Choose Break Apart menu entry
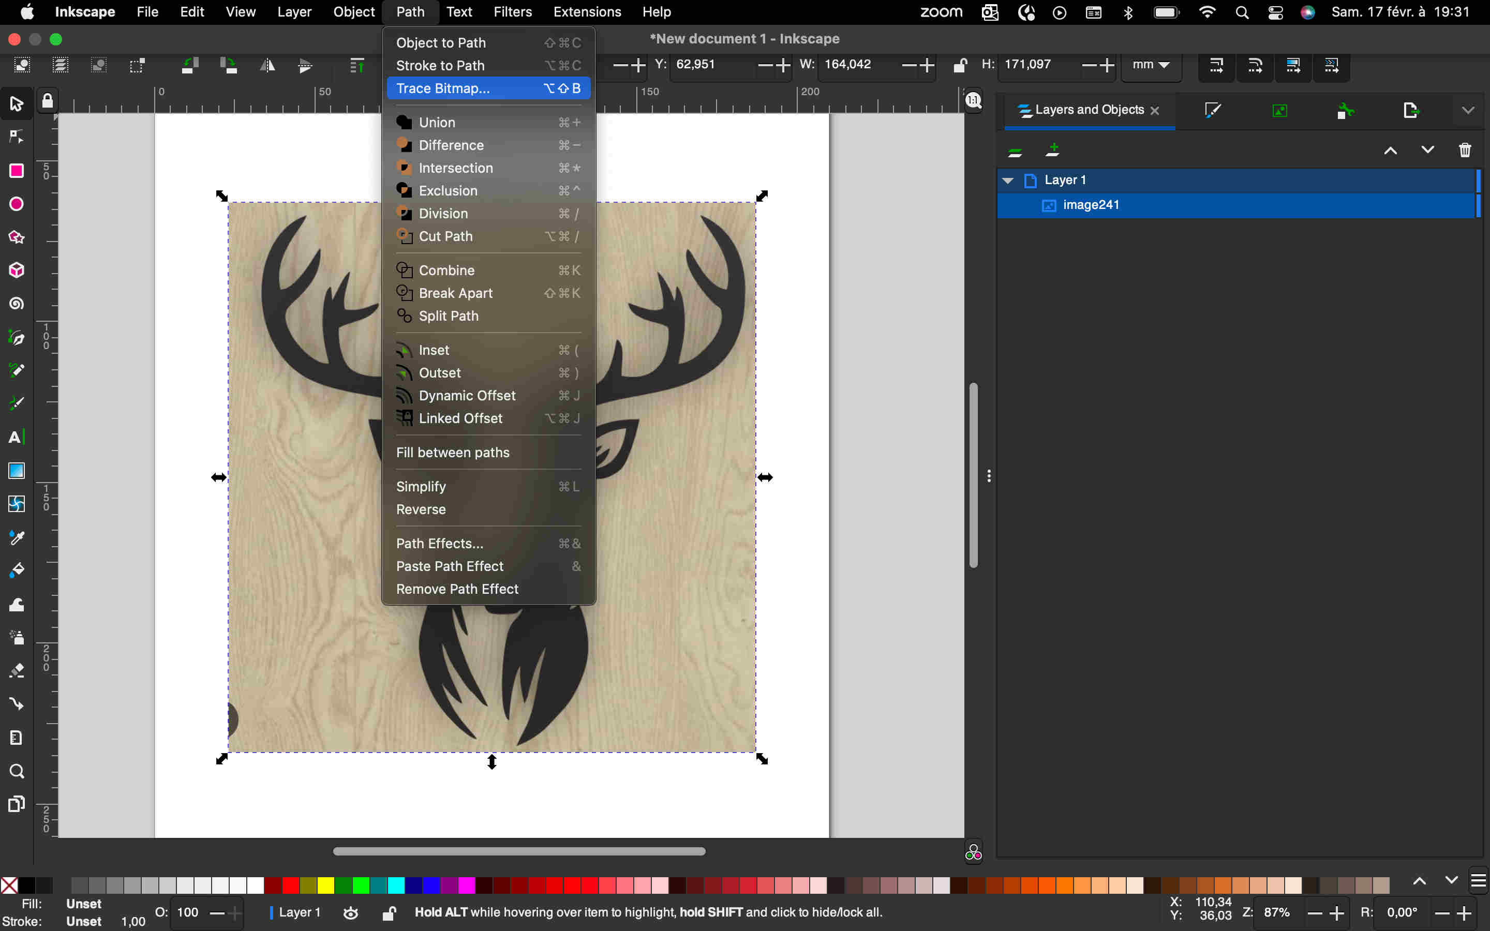Screen dimensions: 1490x931 pos(488,293)
